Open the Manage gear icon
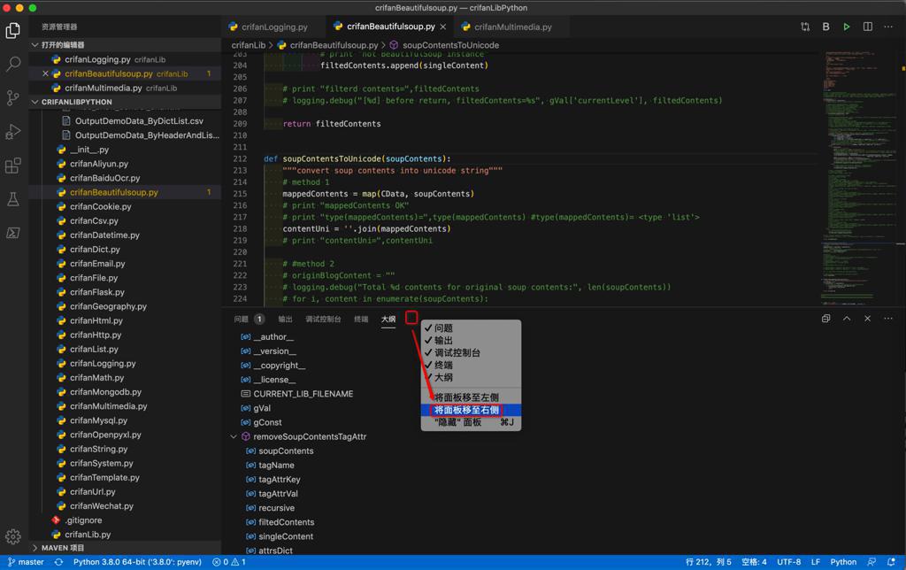Viewport: 906px width, 570px height. coord(13,536)
